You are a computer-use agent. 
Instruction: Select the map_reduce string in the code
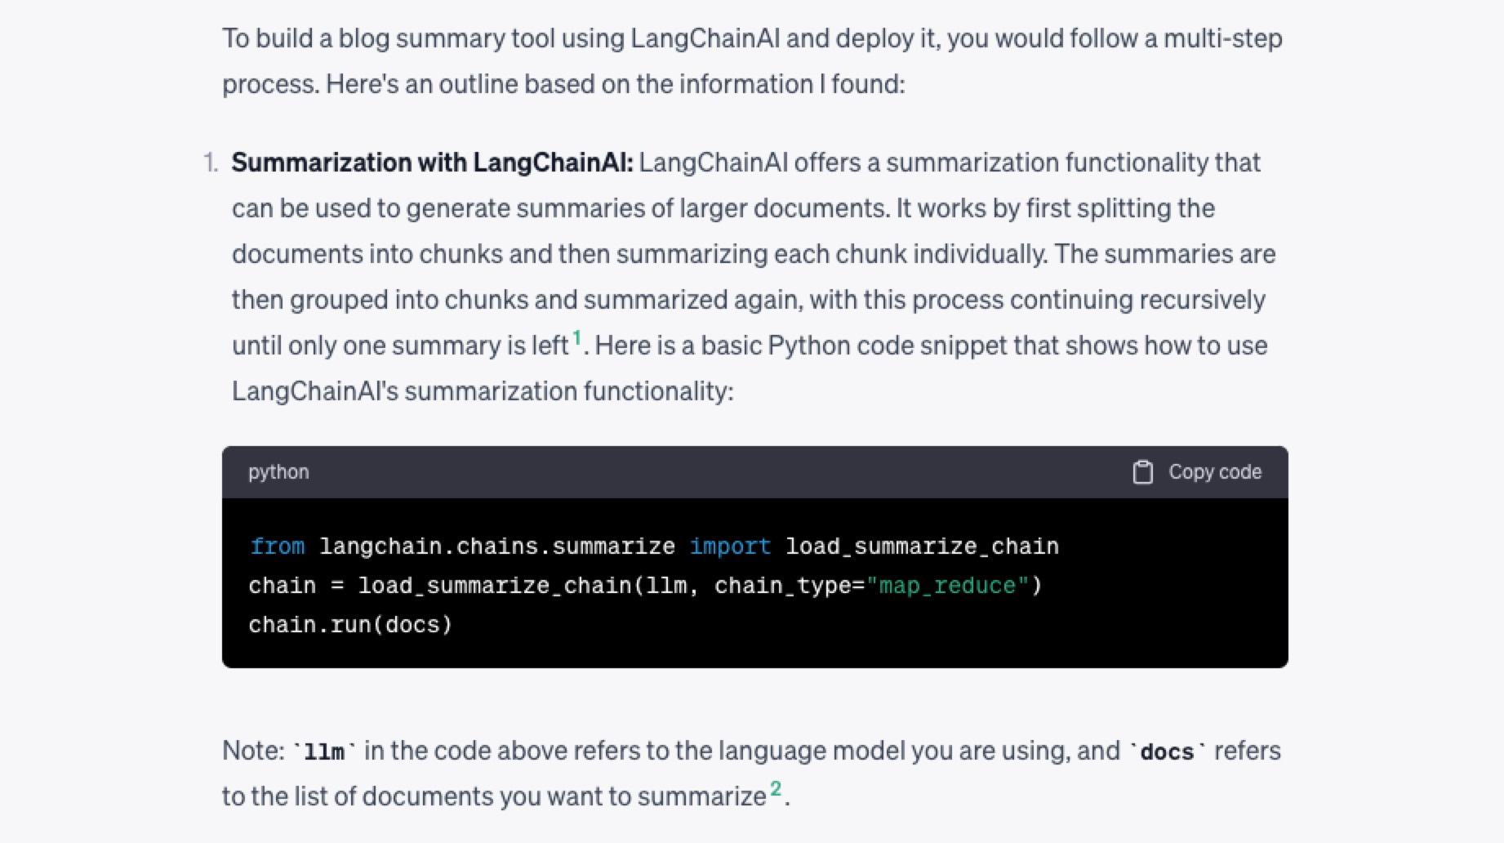point(947,585)
